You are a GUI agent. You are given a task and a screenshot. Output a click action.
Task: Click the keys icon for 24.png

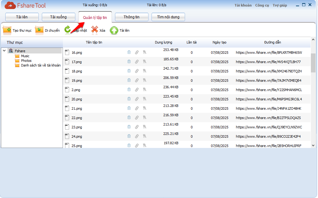(144, 136)
